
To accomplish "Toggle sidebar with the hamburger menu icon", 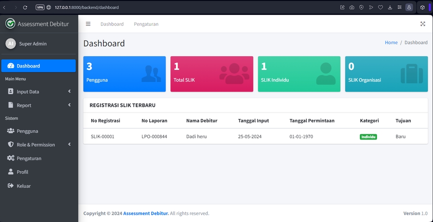I will [x=88, y=24].
